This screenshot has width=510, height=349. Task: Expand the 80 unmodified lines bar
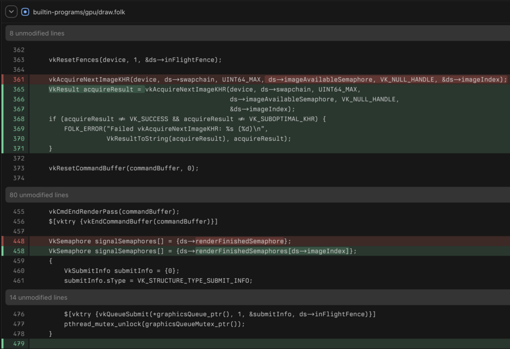pyautogui.click(x=258, y=195)
